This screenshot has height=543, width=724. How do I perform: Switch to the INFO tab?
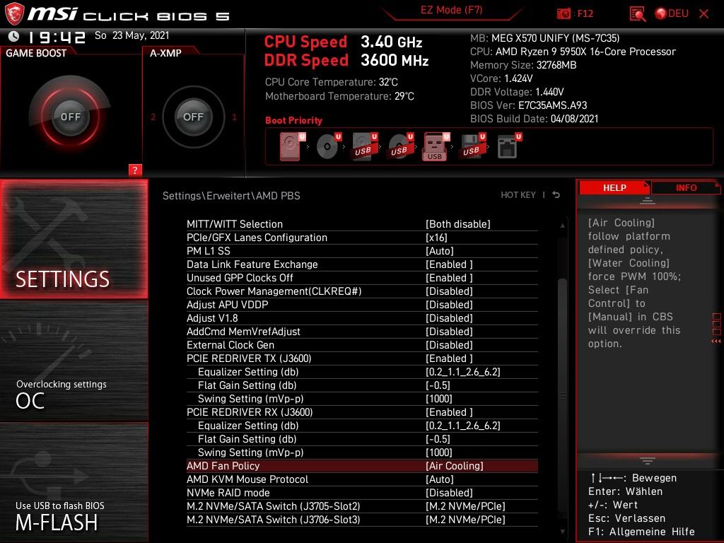tap(686, 187)
